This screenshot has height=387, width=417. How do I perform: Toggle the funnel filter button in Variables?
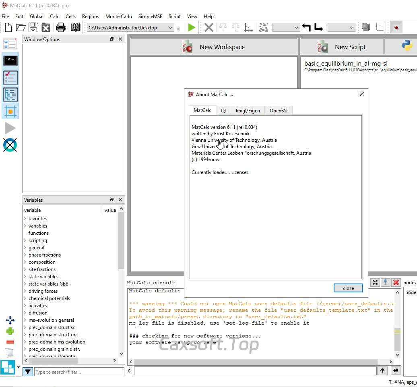tap(27, 372)
